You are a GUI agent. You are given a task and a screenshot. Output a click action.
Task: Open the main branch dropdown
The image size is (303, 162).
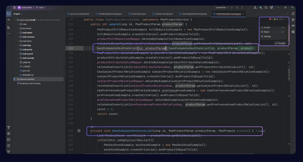(x=41, y=8)
